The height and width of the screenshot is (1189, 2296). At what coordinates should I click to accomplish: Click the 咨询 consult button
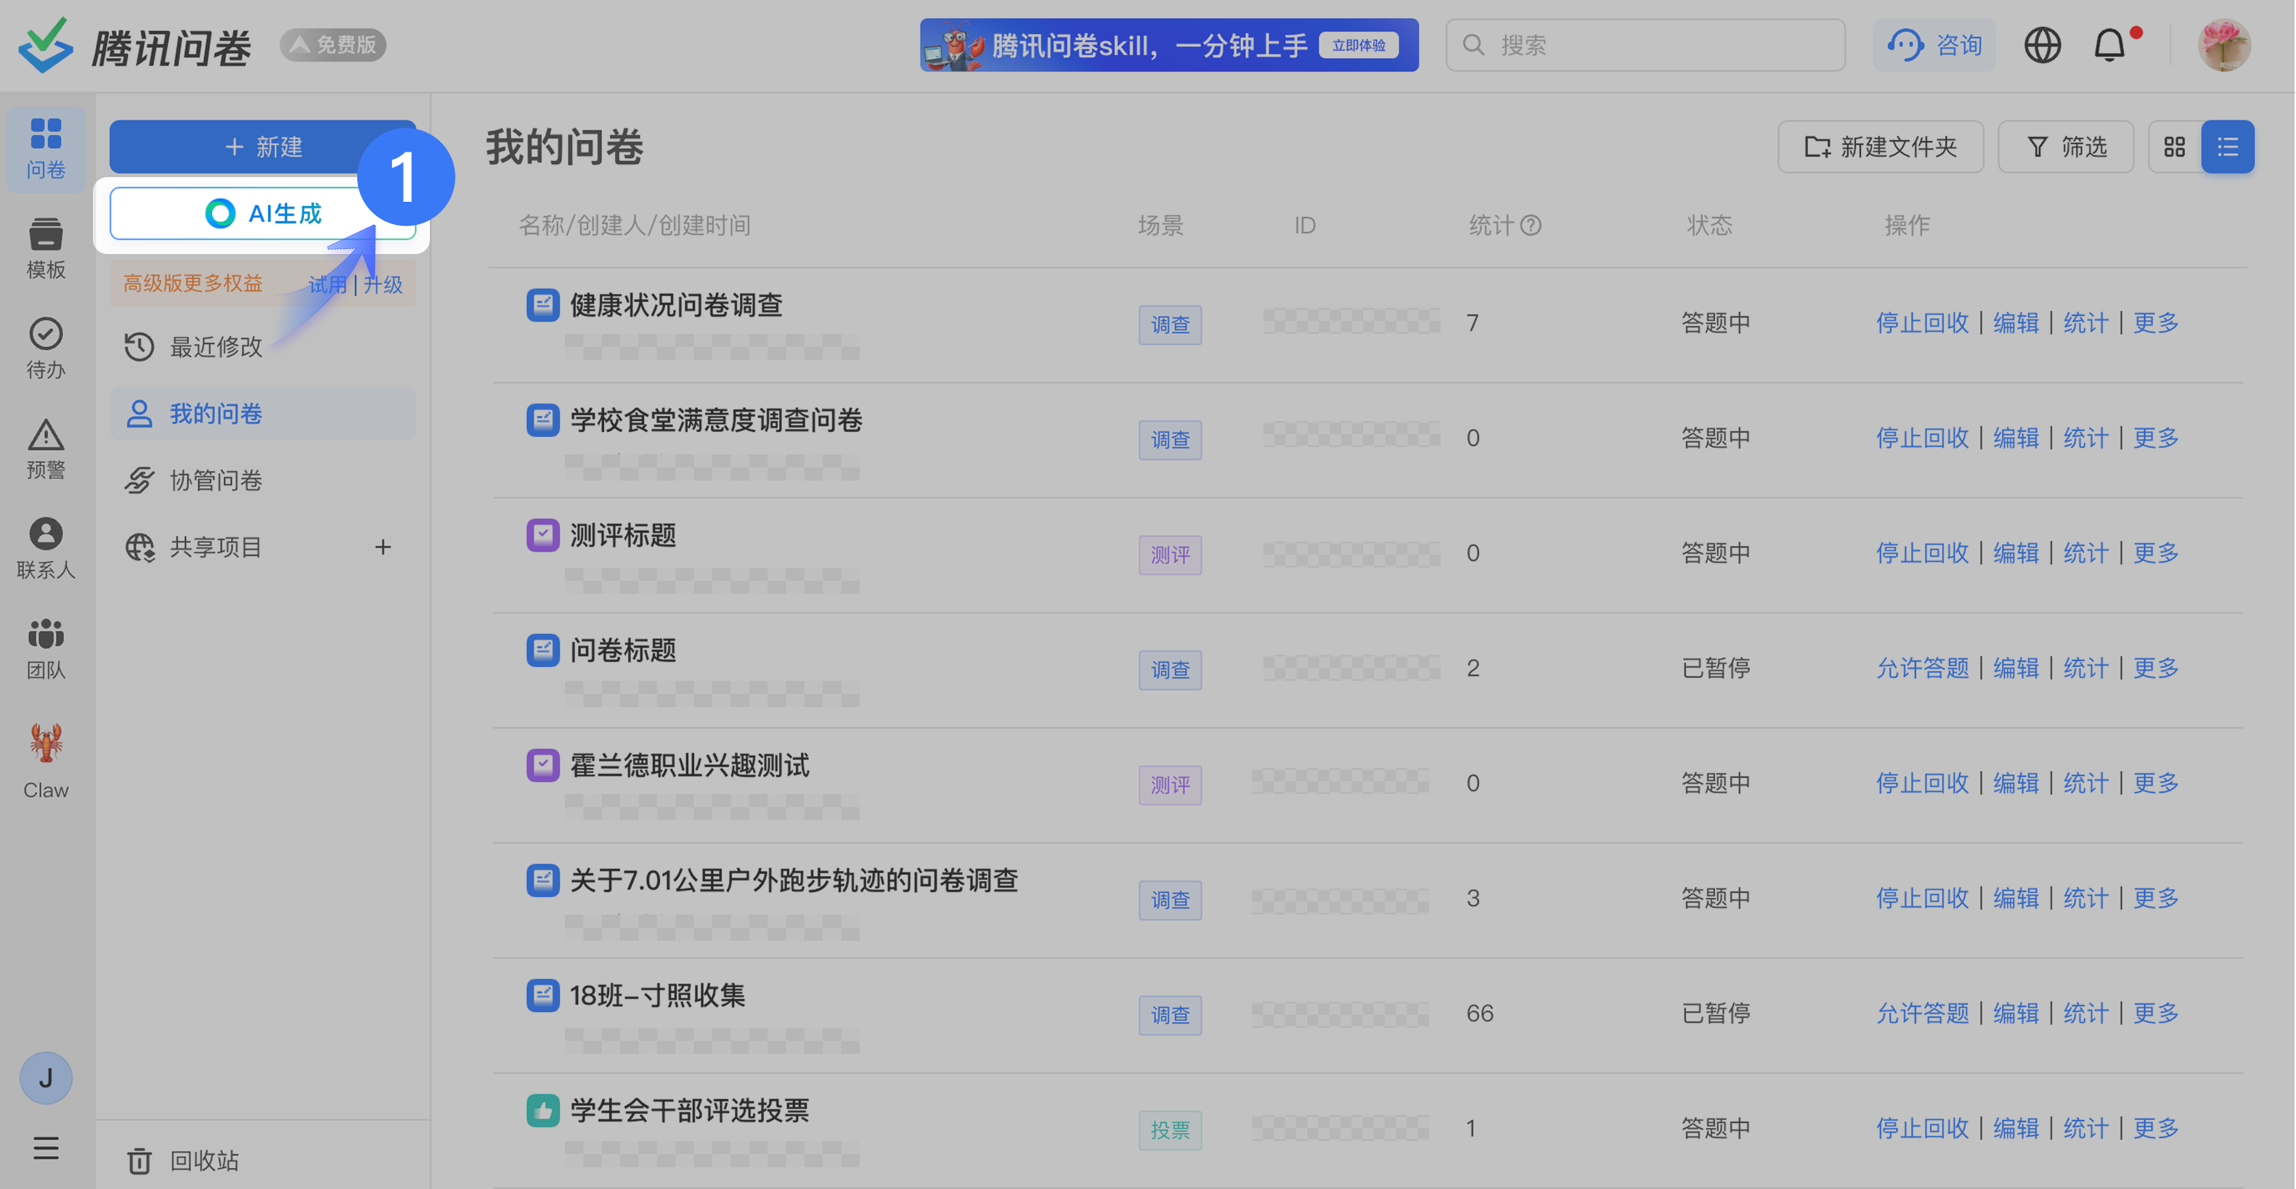point(1934,44)
